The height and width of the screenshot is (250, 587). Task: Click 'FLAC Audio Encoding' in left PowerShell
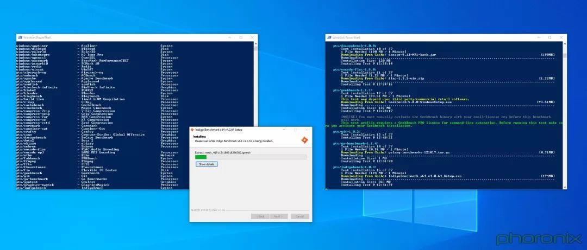[101, 150]
